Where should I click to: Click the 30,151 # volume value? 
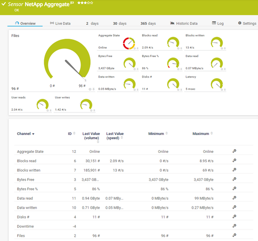click(93, 161)
